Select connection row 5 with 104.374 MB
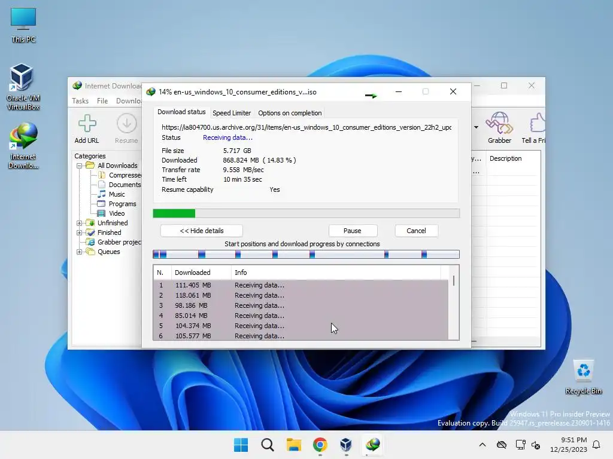The height and width of the screenshot is (459, 613). 301,326
